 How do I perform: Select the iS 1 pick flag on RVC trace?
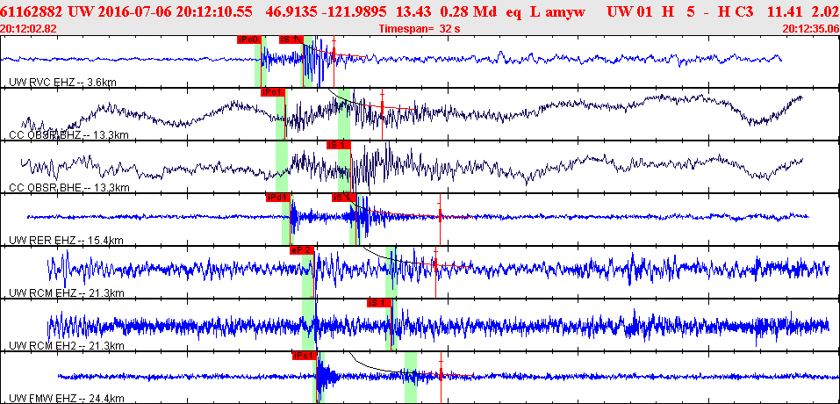point(291,40)
